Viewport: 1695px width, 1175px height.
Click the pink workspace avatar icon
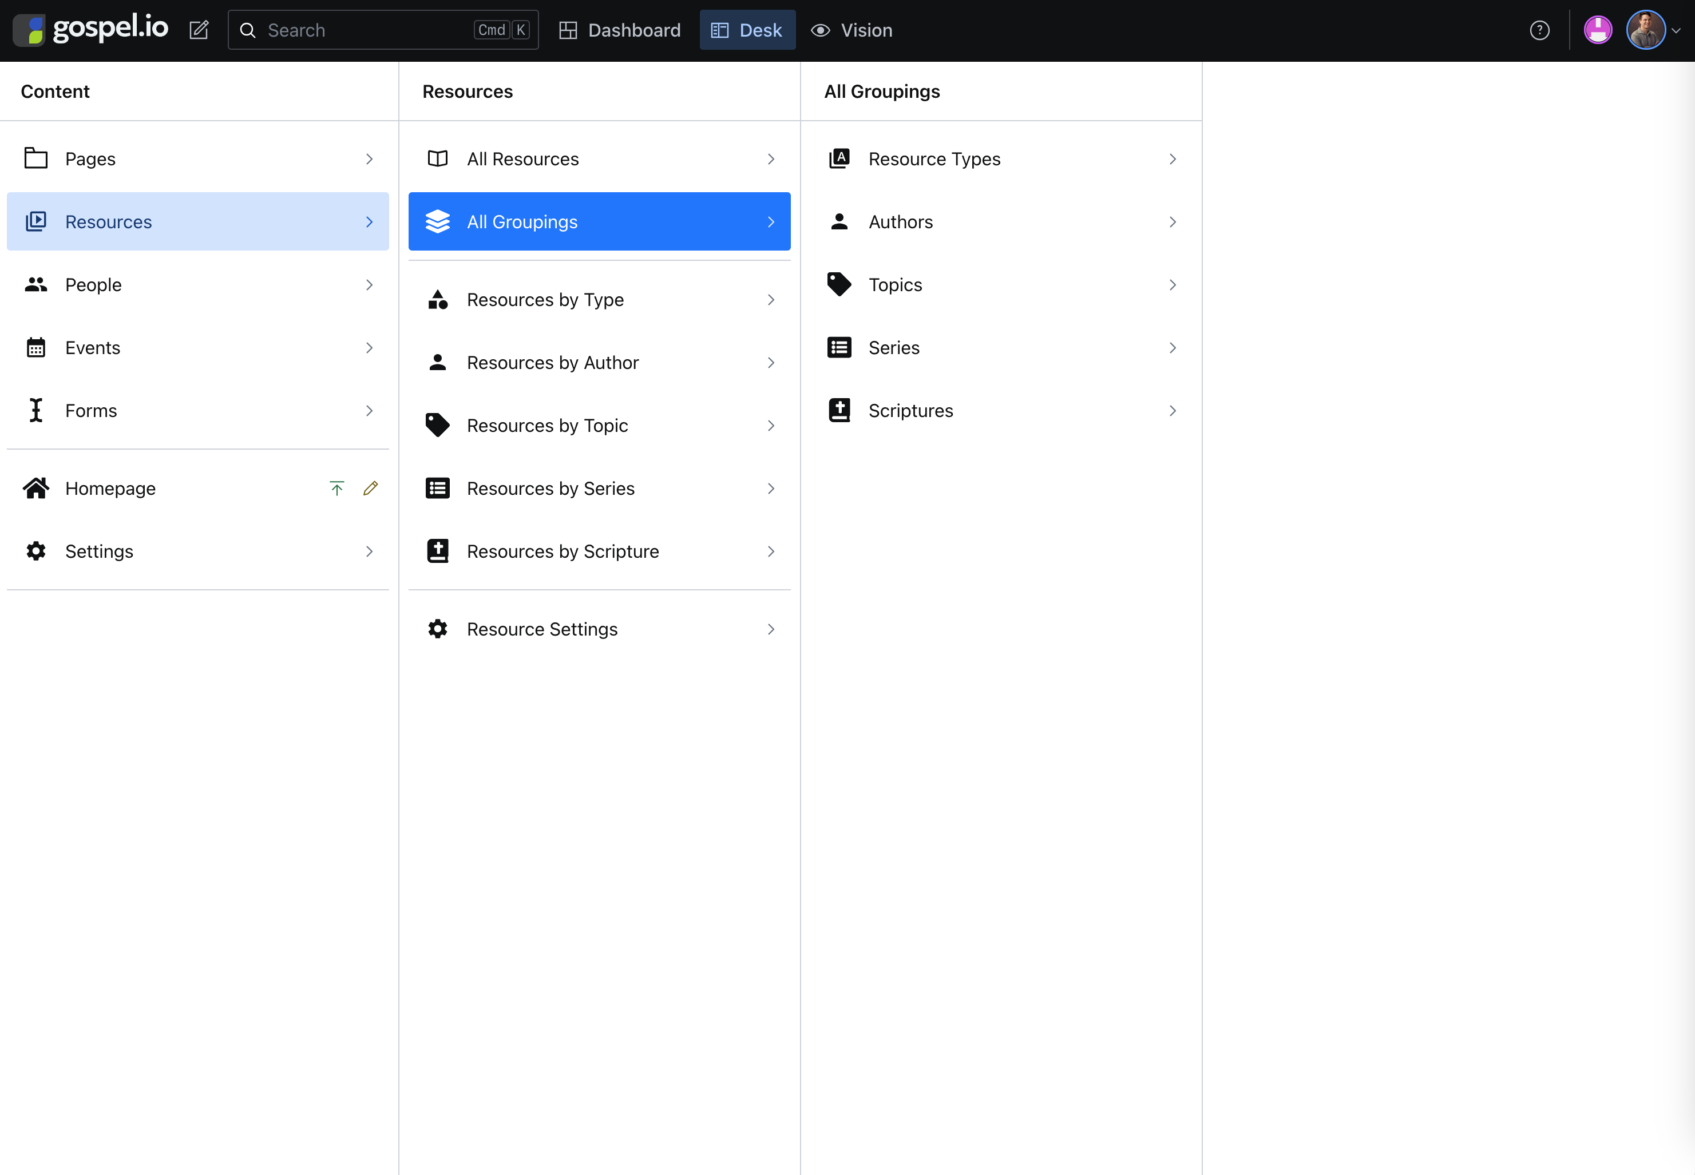(x=1598, y=30)
